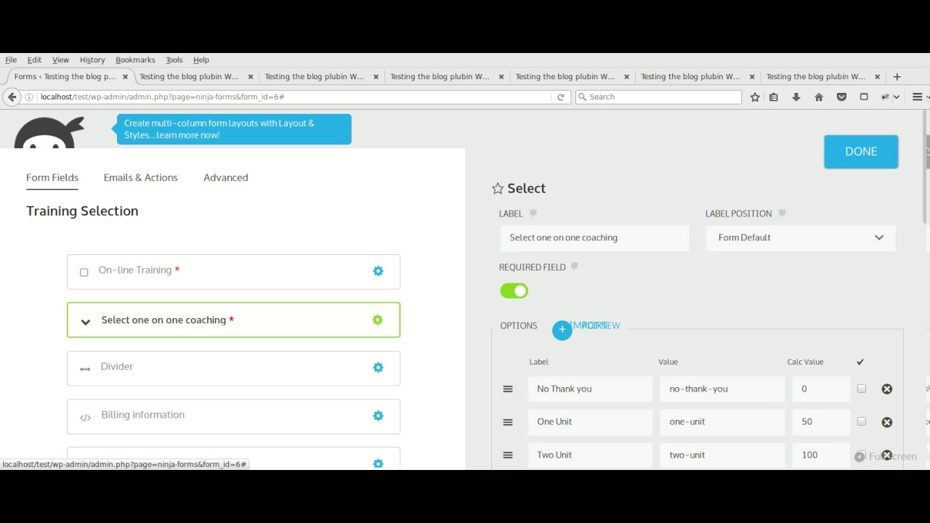Edit the Label field Select one on one coaching

594,238
